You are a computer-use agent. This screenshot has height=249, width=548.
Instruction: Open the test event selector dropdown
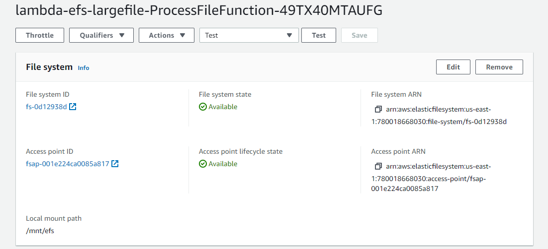(x=249, y=35)
